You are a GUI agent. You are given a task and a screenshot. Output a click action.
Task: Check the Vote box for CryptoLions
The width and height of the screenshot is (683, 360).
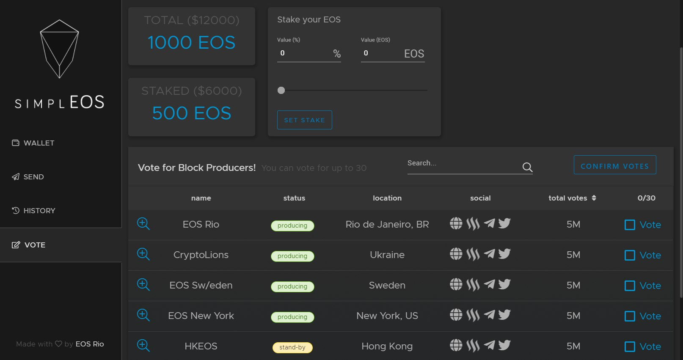click(630, 255)
